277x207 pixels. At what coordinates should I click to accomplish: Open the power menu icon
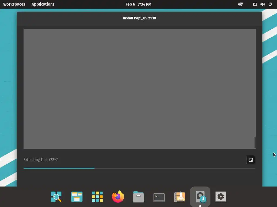[270, 4]
